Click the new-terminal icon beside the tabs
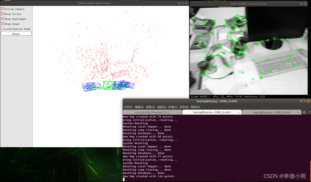 [x=304, y=112]
